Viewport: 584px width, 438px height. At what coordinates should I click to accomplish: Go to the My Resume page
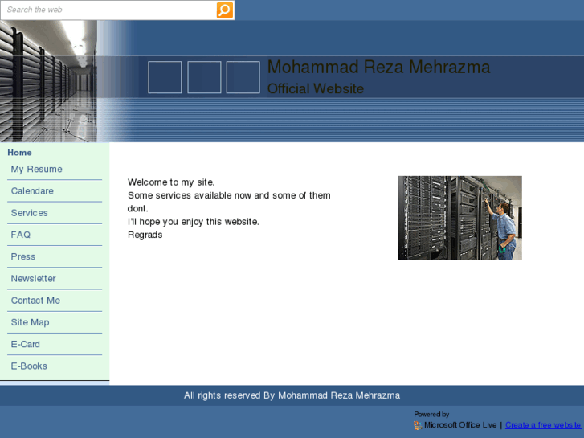point(36,170)
